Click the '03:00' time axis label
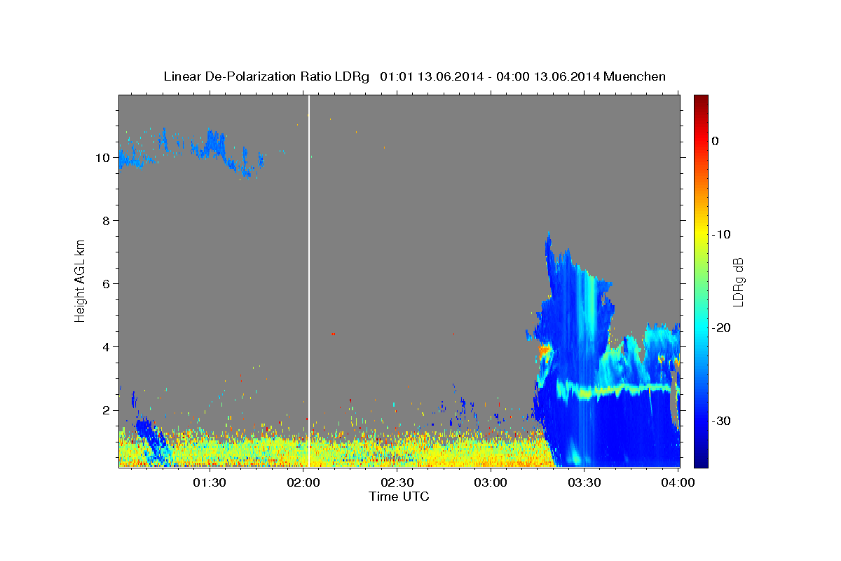The width and height of the screenshot is (841, 561). click(x=491, y=482)
